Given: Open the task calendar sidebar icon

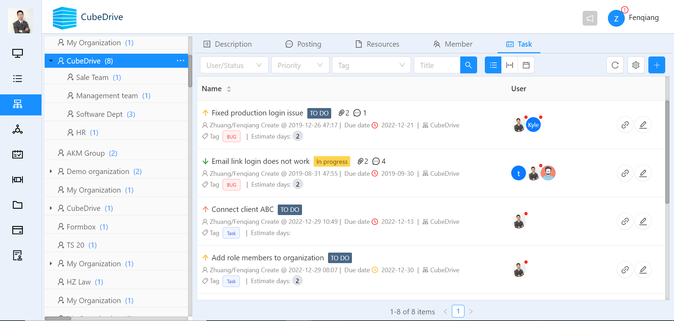Looking at the screenshot, I should (x=18, y=154).
